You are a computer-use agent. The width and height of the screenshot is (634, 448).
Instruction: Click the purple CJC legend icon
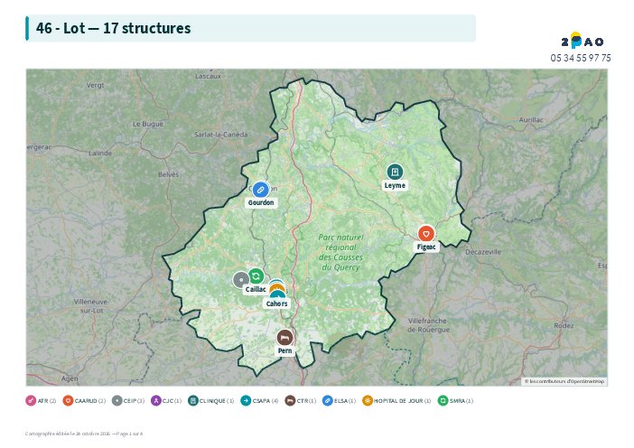[x=155, y=401]
